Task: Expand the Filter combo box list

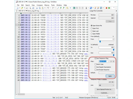Action: tap(108, 62)
